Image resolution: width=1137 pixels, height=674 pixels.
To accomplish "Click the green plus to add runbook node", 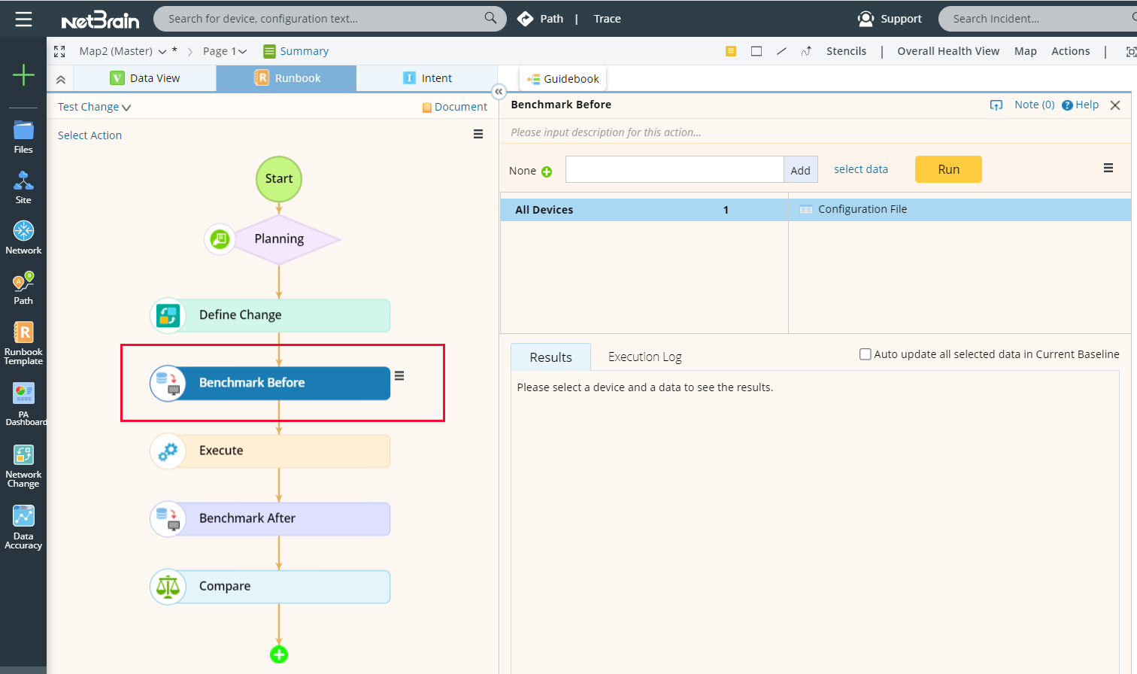I will point(279,654).
